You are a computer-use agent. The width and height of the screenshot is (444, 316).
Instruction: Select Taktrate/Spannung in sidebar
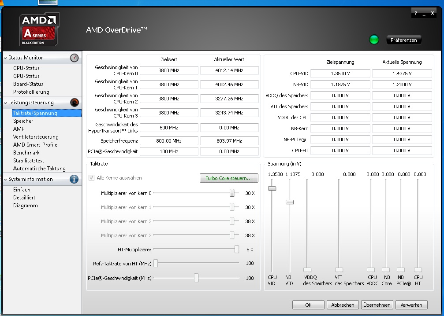[47, 113]
